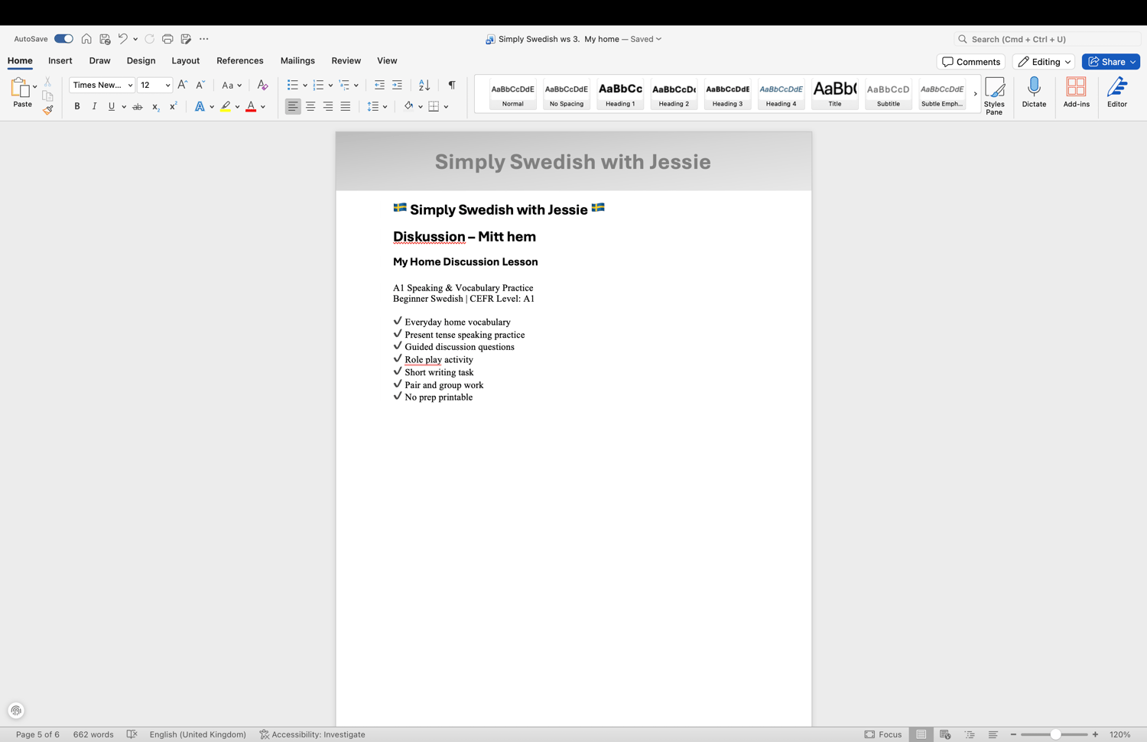This screenshot has height=742, width=1147.
Task: Open the Text Effects icon
Action: 200,107
